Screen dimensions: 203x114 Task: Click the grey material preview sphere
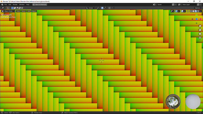[193, 101]
